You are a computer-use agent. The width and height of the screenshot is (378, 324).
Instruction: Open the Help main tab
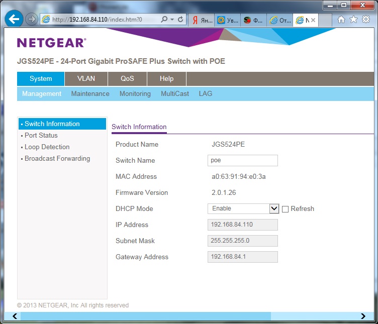(166, 78)
